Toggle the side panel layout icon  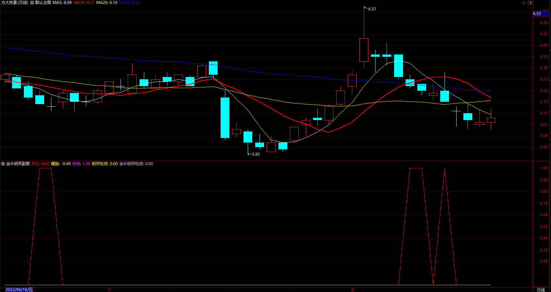(x=530, y=3)
